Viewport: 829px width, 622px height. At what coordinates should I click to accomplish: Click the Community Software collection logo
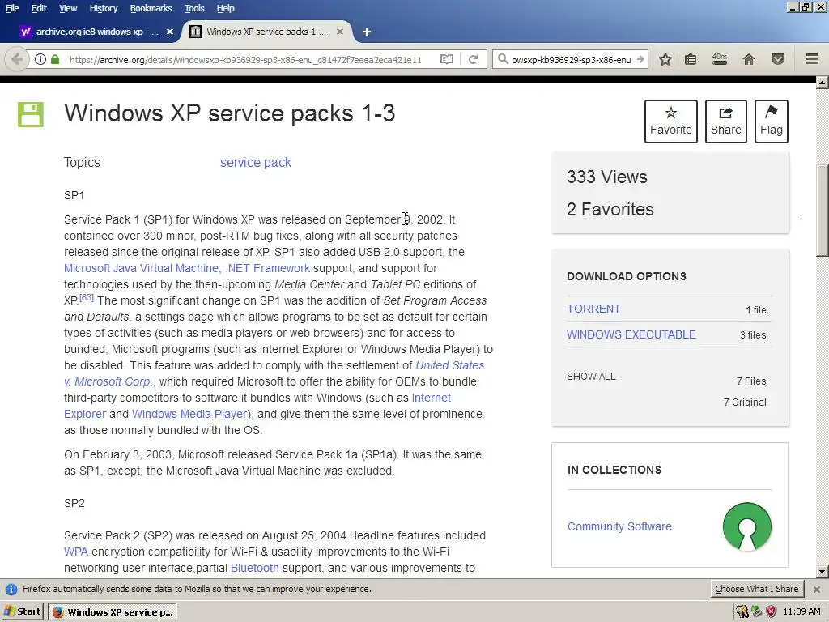pos(747,526)
